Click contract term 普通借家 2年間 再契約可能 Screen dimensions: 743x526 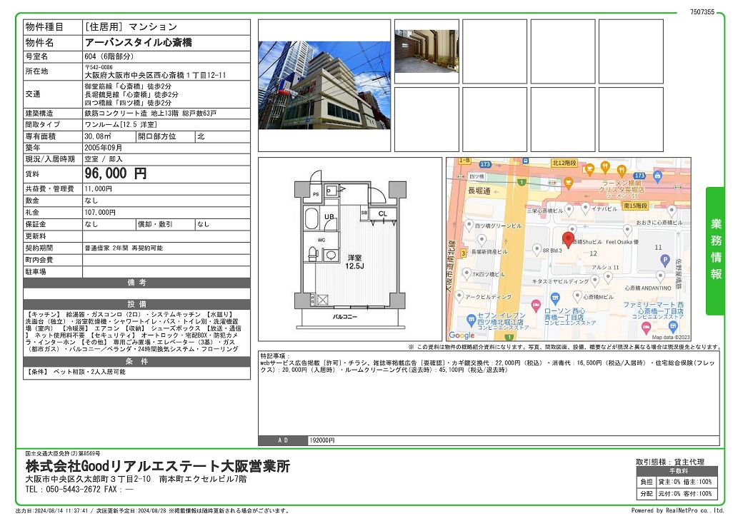124,248
